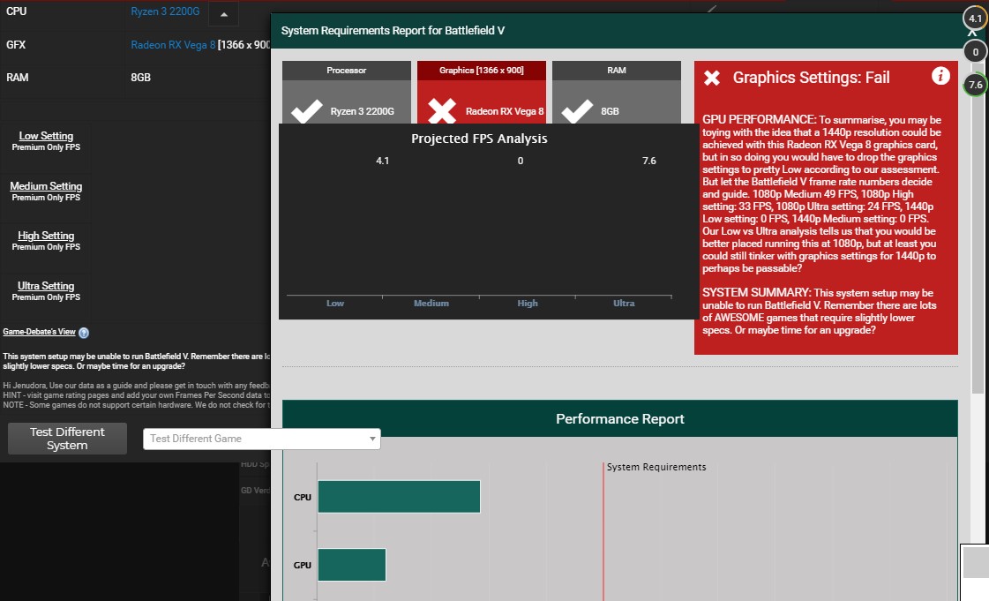Select the Low Setting option
The width and height of the screenshot is (989, 601).
pyautogui.click(x=46, y=136)
